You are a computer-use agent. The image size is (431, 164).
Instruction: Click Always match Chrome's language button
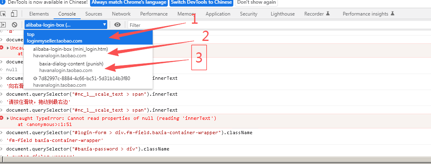pyautogui.click(x=129, y=2)
